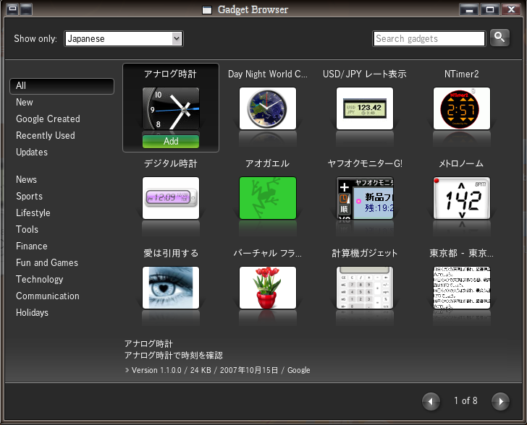This screenshot has width=527, height=425.
Task: Click the 愛は引用する title text
Action: tap(171, 254)
